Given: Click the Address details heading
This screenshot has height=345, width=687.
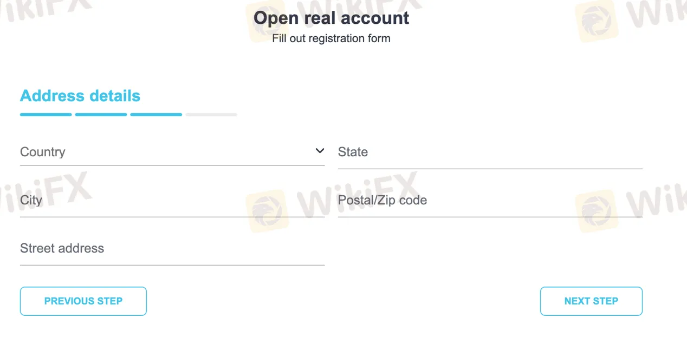Looking at the screenshot, I should tap(80, 96).
